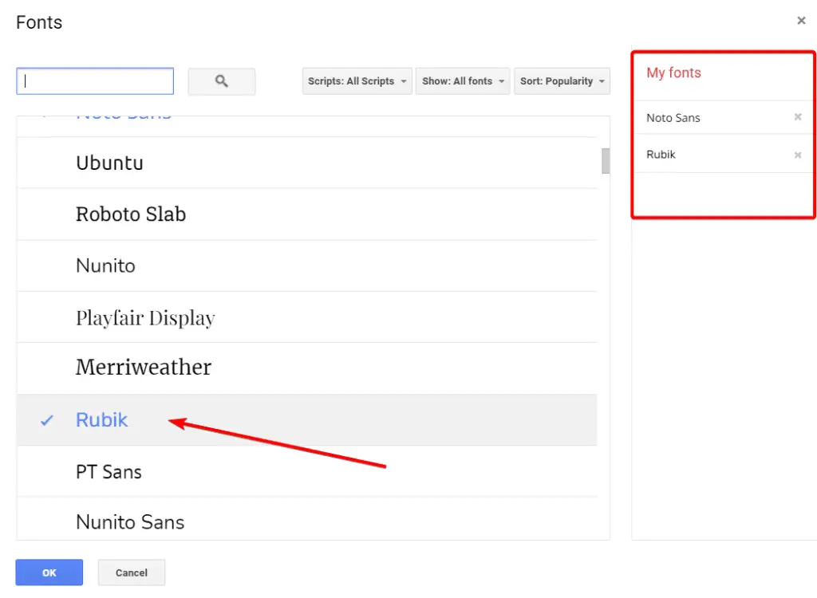Viewport: 817px width, 598px height.
Task: Select the Ubuntu font
Action: [109, 163]
